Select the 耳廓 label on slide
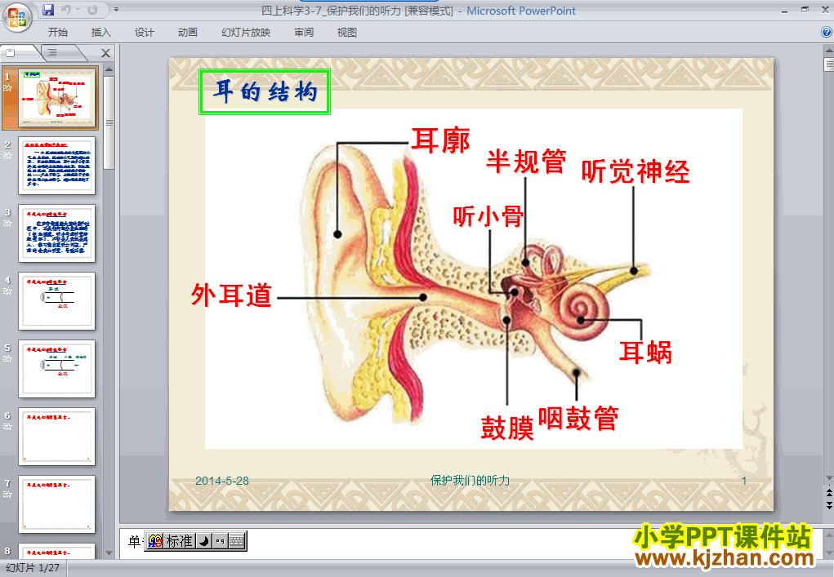This screenshot has width=834, height=577. (441, 141)
